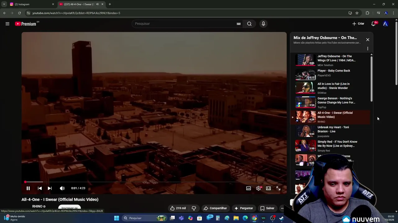Open RHINO channel name link
Viewport: 398px width, 223px height.
click(x=37, y=206)
